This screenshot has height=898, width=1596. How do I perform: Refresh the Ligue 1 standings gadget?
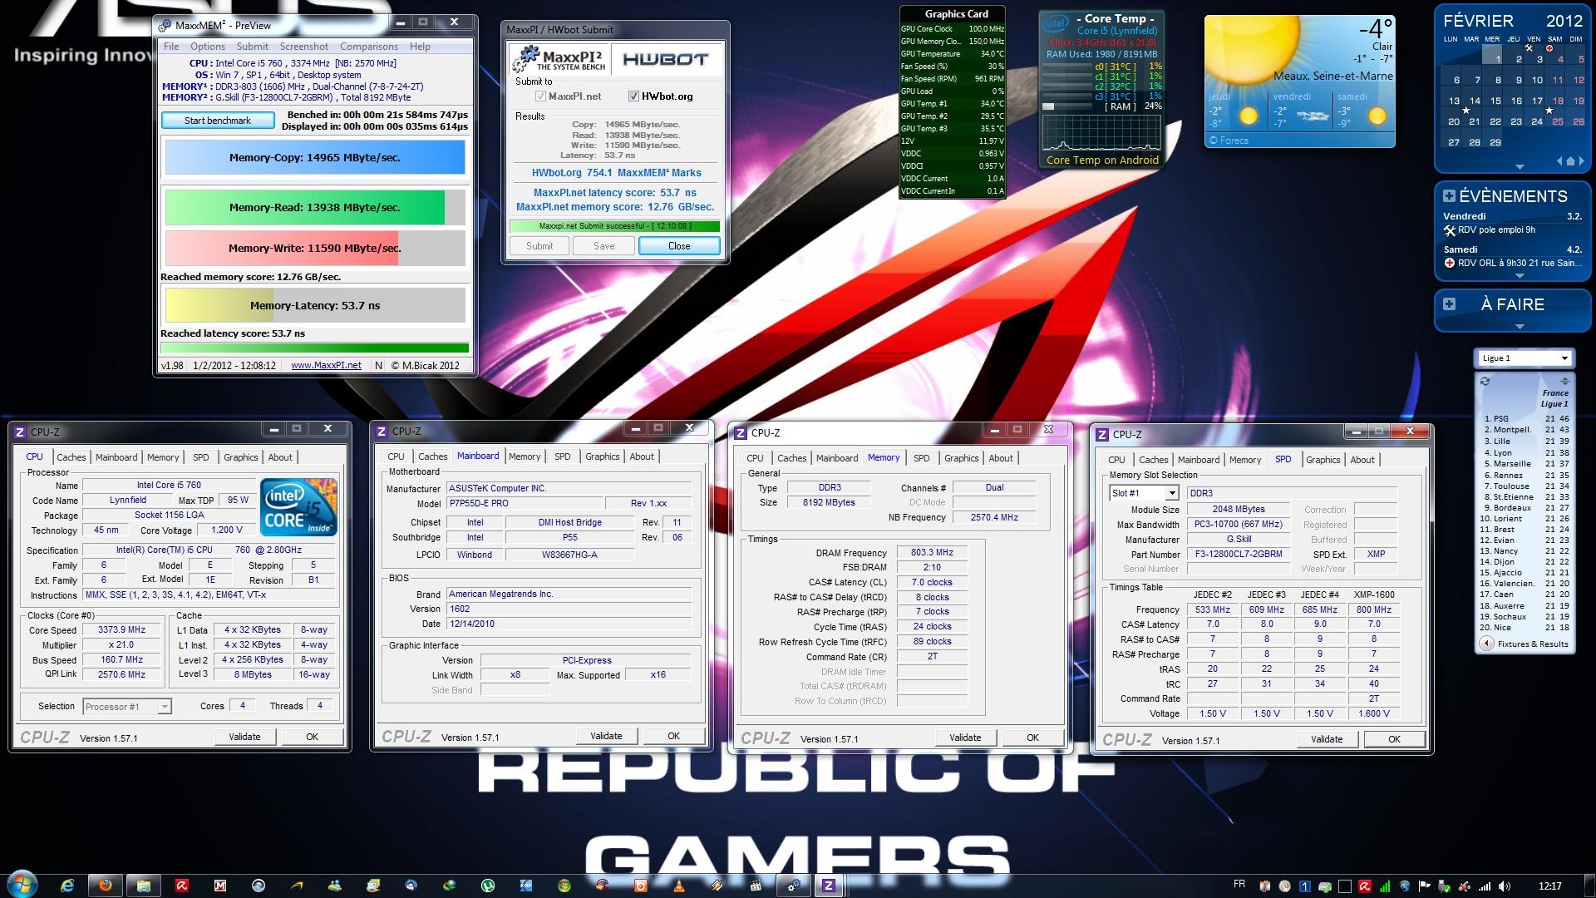pos(1485,381)
